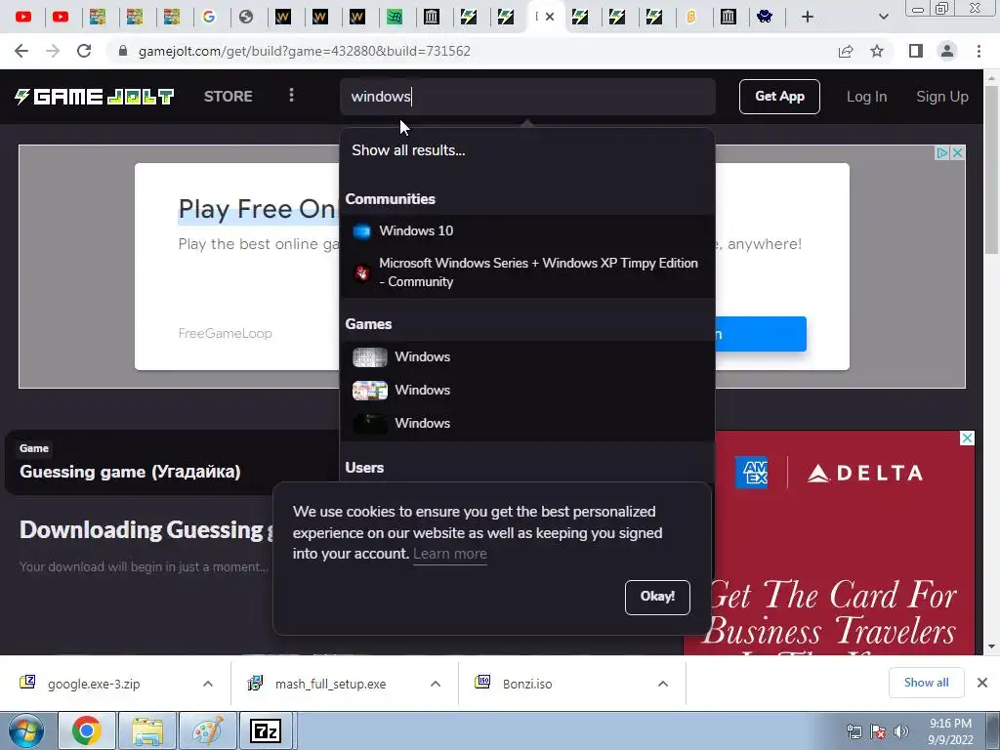The width and height of the screenshot is (1000, 750).
Task: Open the STORE menu item
Action: pos(229,97)
